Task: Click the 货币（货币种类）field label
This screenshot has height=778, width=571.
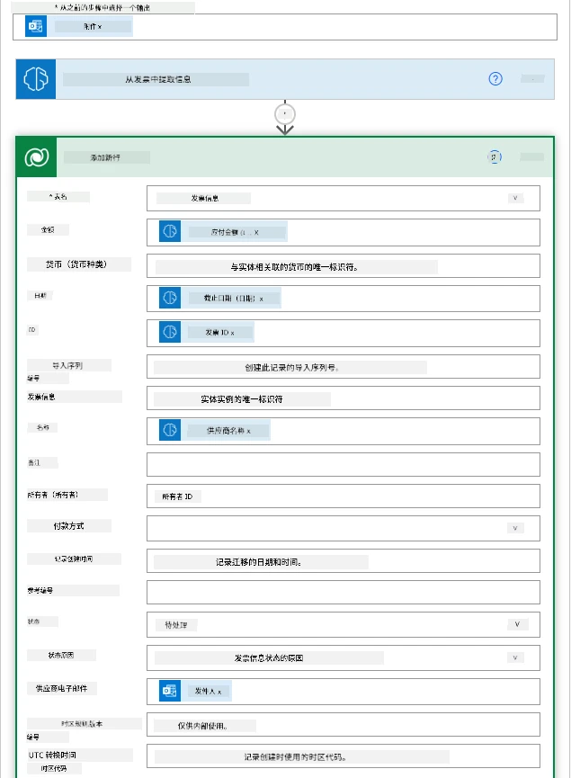Action: tap(76, 264)
